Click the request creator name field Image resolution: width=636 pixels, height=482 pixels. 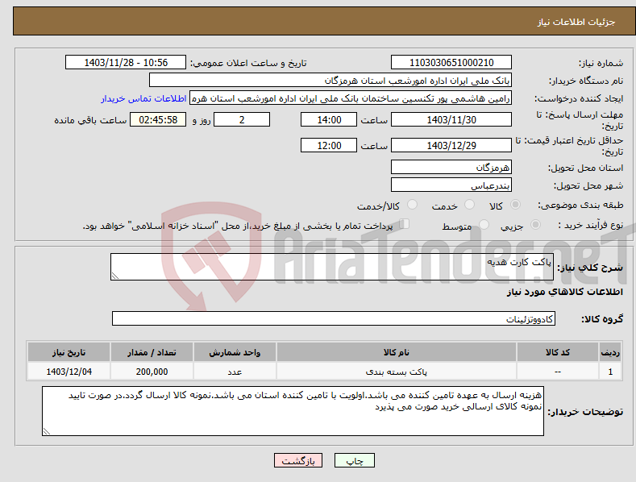(351, 98)
